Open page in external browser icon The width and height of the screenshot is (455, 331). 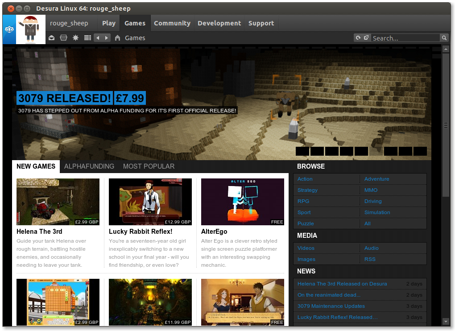click(x=366, y=38)
